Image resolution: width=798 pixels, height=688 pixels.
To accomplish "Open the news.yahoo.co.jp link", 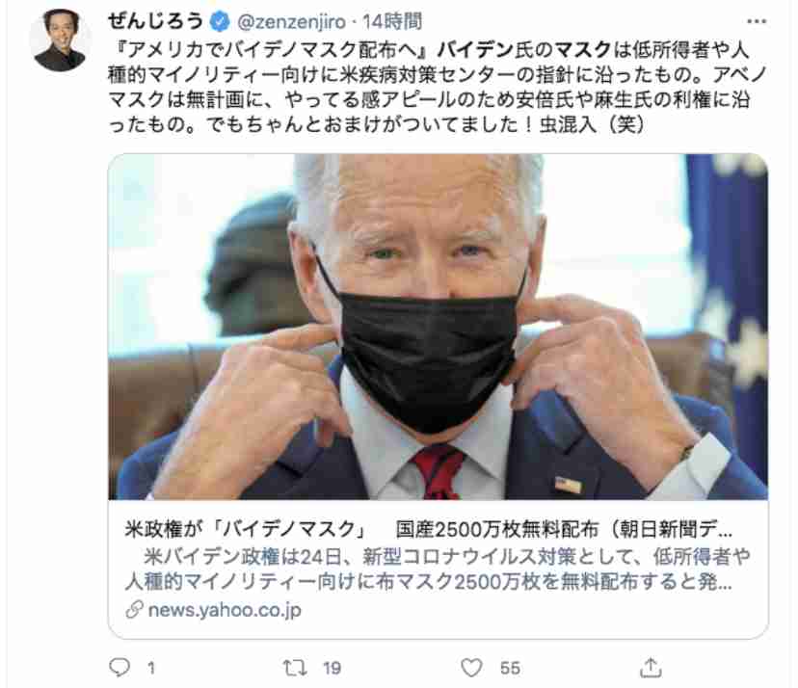I will point(225,610).
